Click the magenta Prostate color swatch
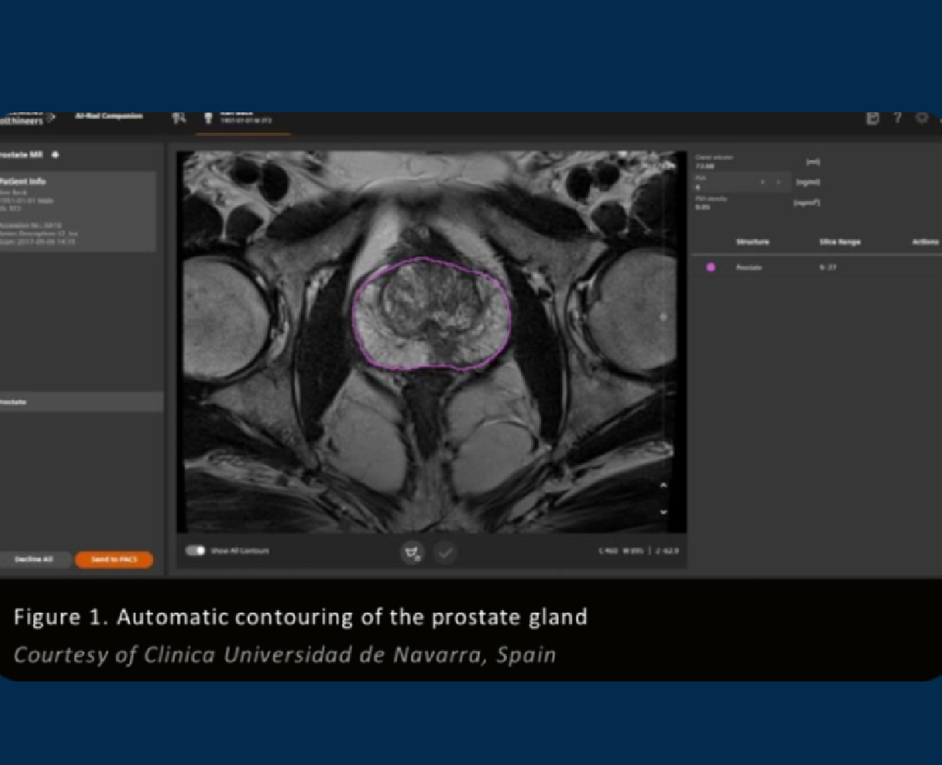The height and width of the screenshot is (765, 942). [711, 267]
